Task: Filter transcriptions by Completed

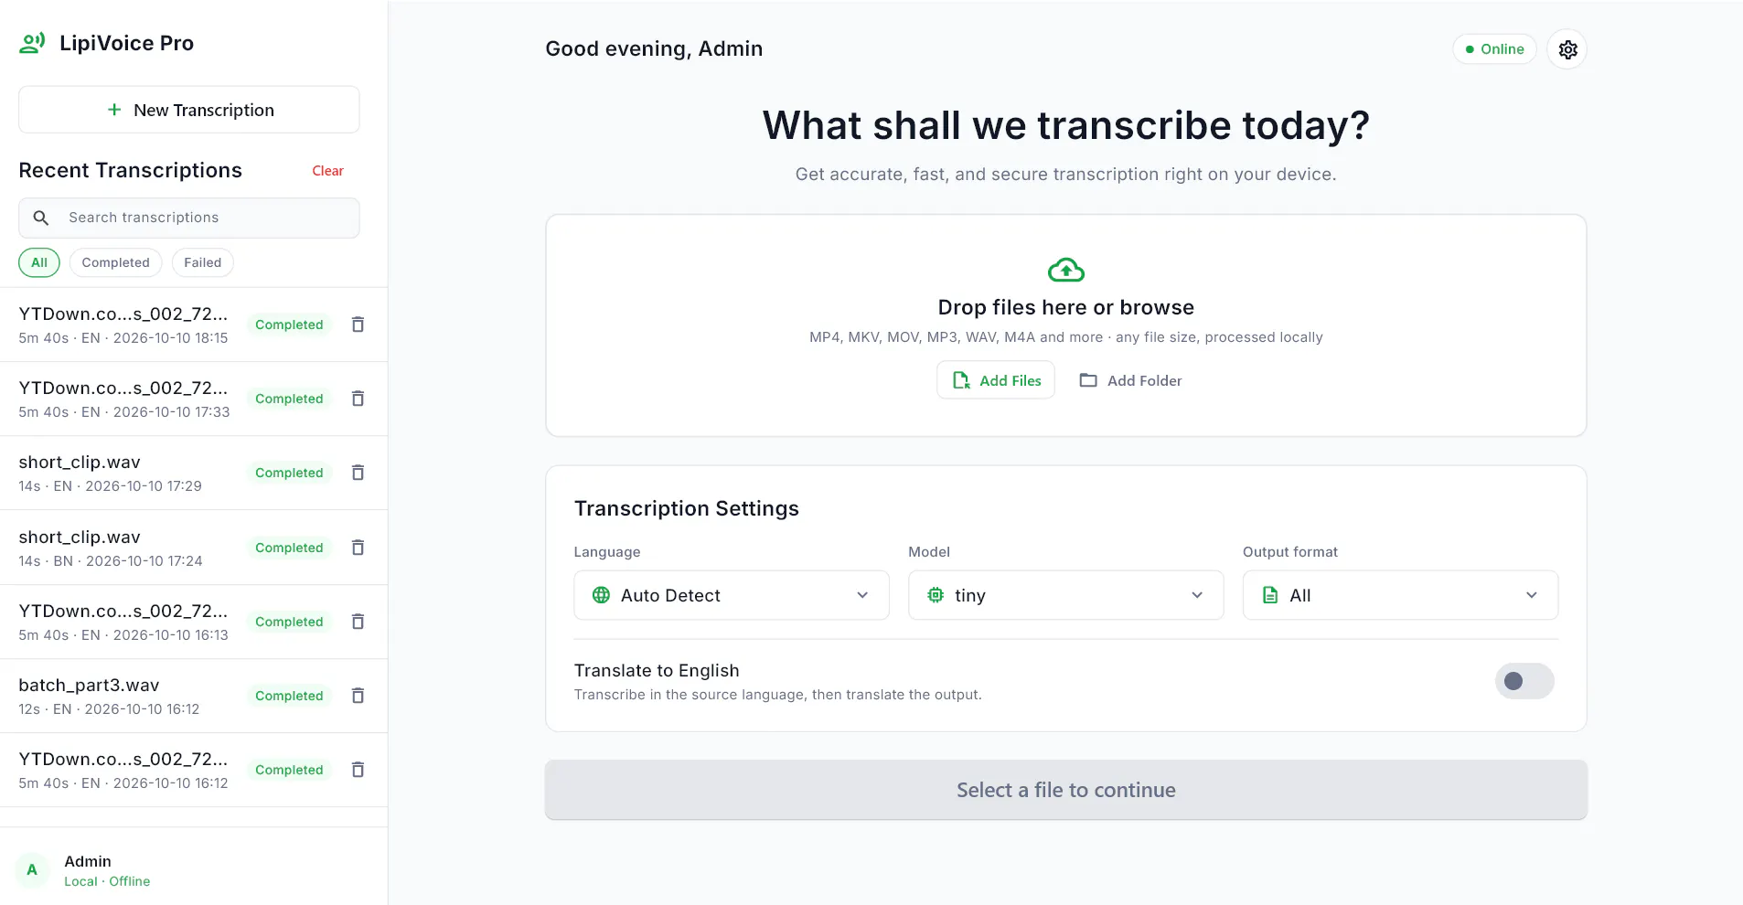Action: [115, 262]
